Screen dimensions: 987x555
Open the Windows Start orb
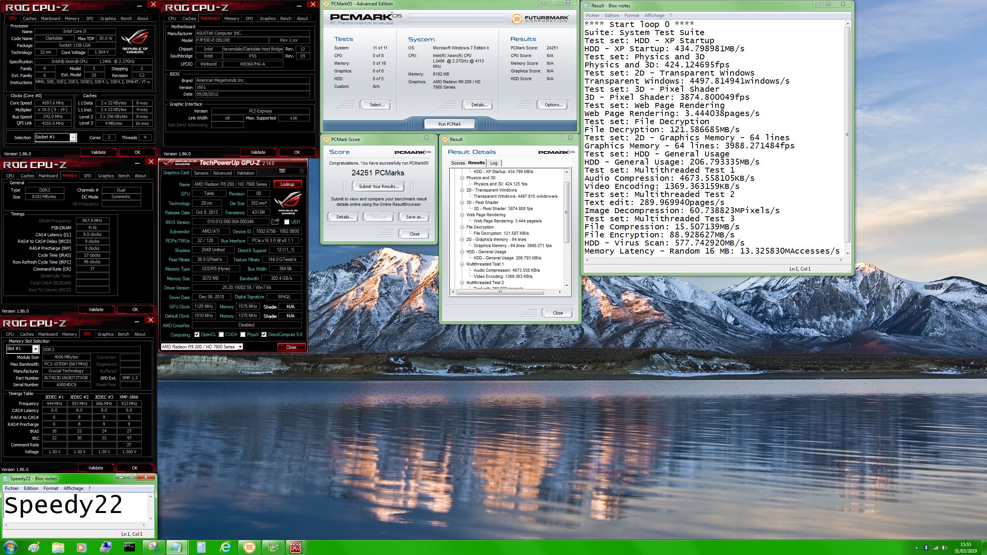[10, 547]
